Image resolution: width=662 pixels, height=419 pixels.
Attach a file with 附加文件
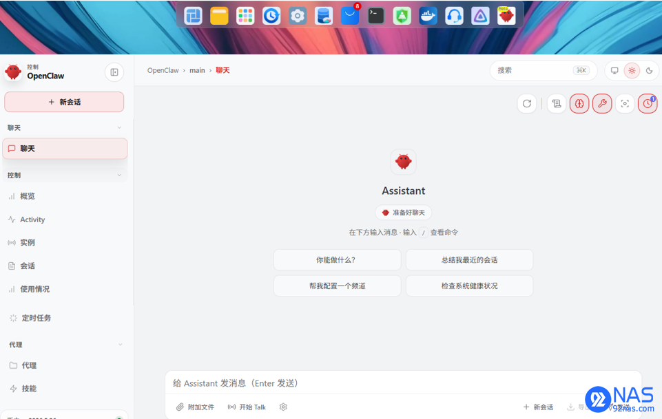click(x=195, y=407)
